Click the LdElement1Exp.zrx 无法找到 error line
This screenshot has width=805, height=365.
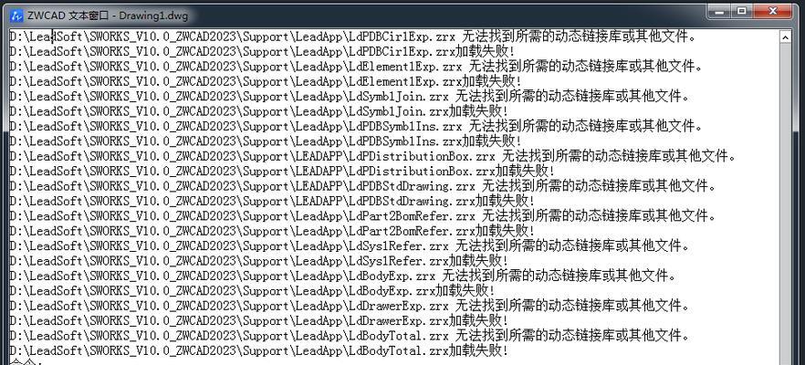(356, 67)
